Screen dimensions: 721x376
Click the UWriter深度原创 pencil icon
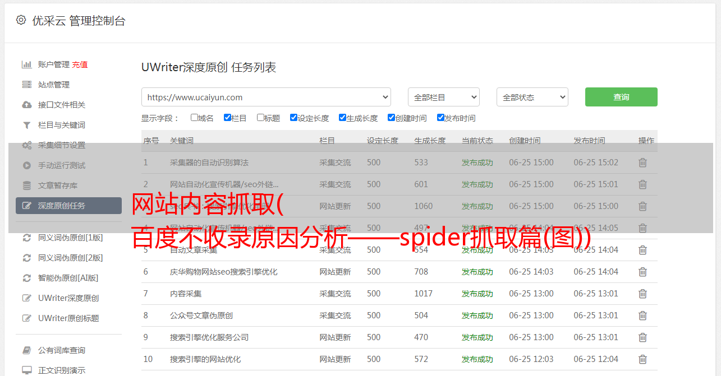tap(26, 298)
